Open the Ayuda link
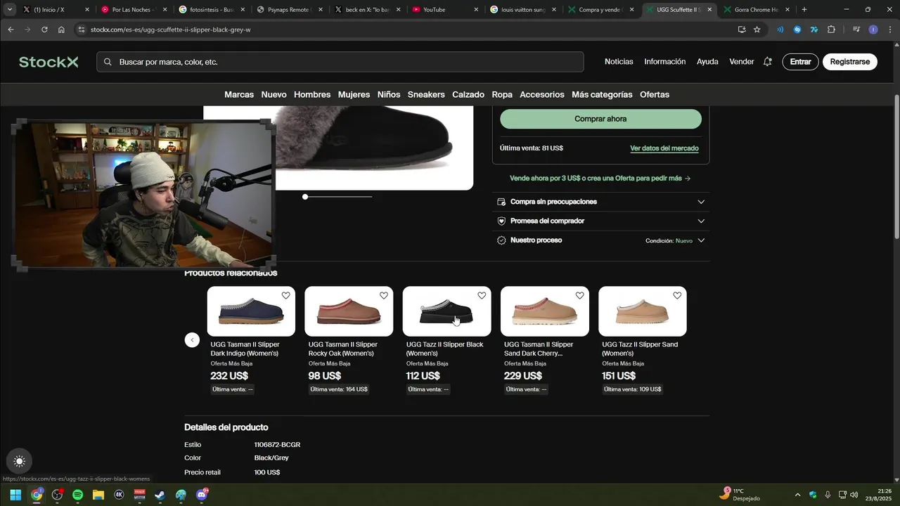The width and height of the screenshot is (900, 506). point(707,62)
